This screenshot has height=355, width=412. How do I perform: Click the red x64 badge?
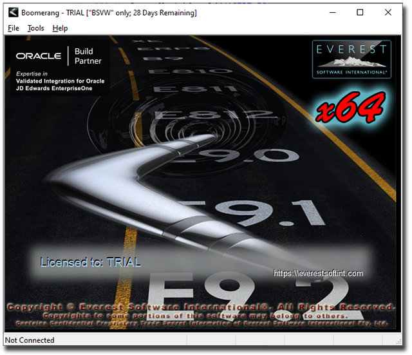(x=350, y=107)
